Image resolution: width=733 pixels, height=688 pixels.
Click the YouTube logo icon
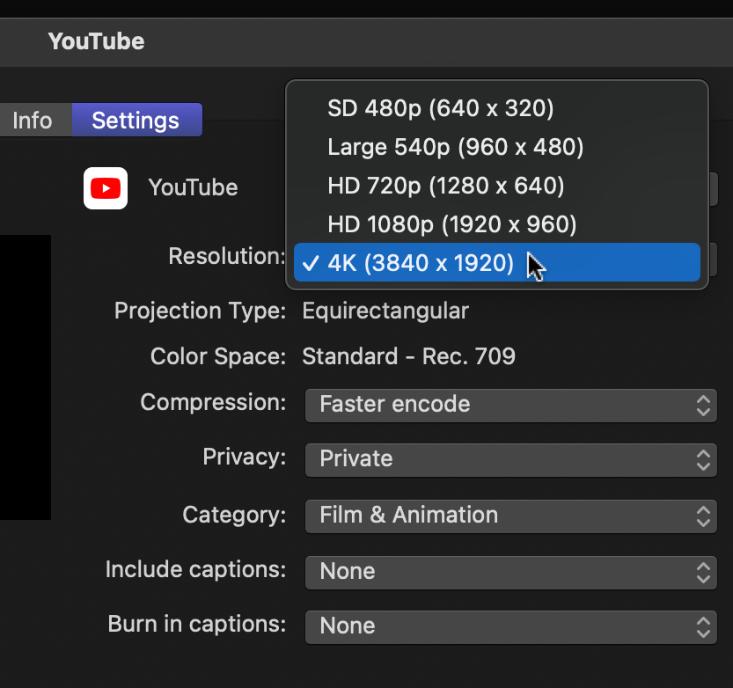[x=105, y=187]
